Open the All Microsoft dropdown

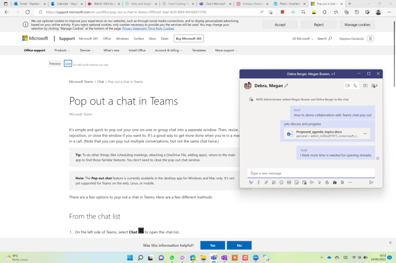303,38
